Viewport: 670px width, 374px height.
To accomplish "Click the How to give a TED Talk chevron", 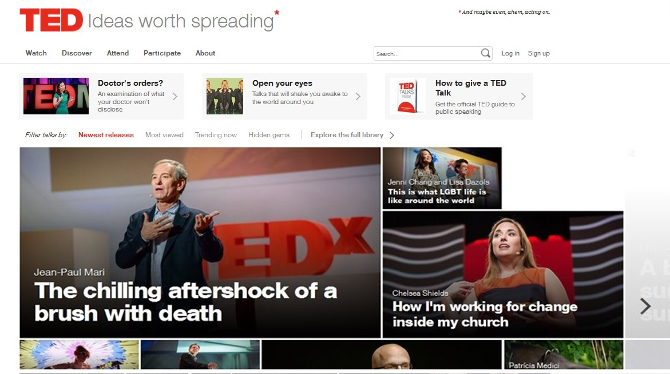I will 523,97.
